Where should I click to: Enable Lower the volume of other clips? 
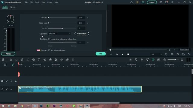click(49, 39)
